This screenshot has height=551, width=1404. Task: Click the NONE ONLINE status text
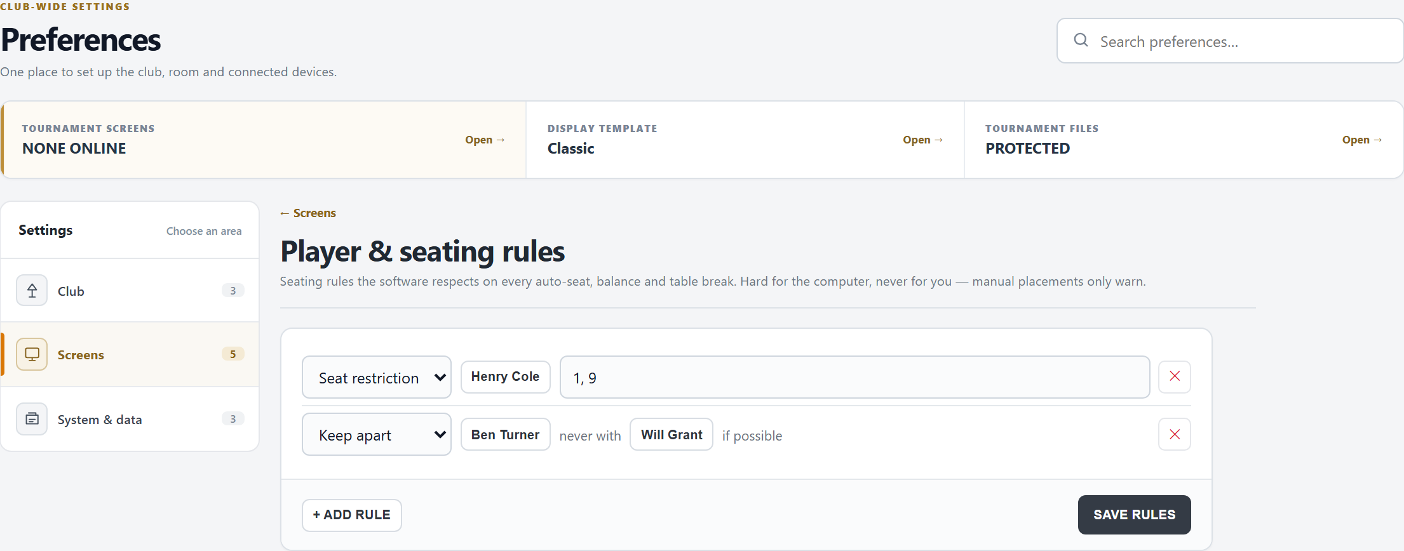pos(74,149)
